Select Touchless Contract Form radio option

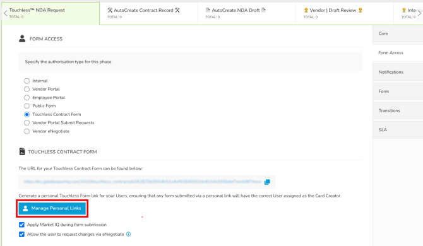pyautogui.click(x=27, y=115)
